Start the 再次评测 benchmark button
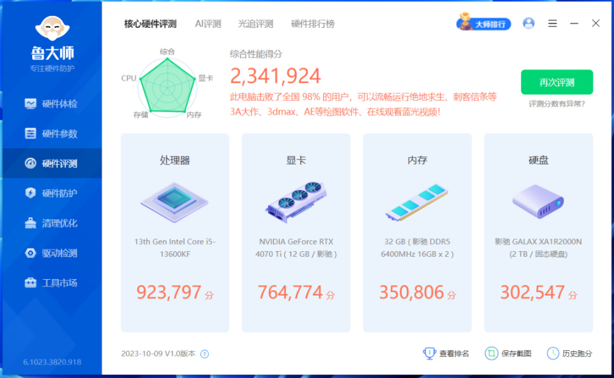Viewport: 614px width, 378px height. click(x=557, y=82)
